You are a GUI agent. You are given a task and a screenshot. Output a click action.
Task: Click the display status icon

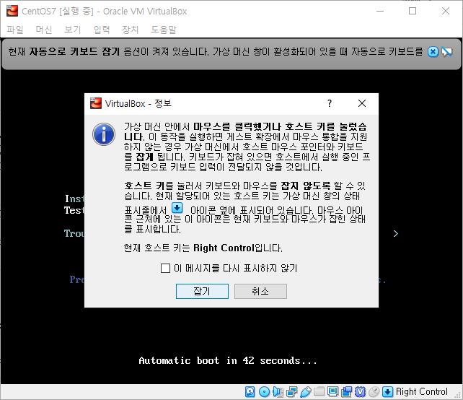[x=332, y=392]
